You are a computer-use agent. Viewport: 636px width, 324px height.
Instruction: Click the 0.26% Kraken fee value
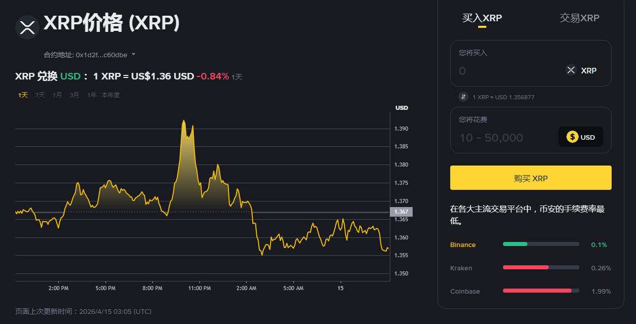tap(601, 268)
